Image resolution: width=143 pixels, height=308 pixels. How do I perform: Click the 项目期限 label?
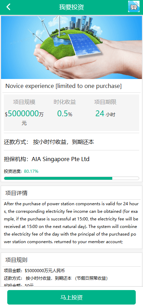point(105,102)
